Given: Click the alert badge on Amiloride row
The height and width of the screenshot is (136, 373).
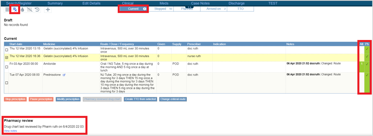Looking at the screenshot, I should click(x=362, y=64).
